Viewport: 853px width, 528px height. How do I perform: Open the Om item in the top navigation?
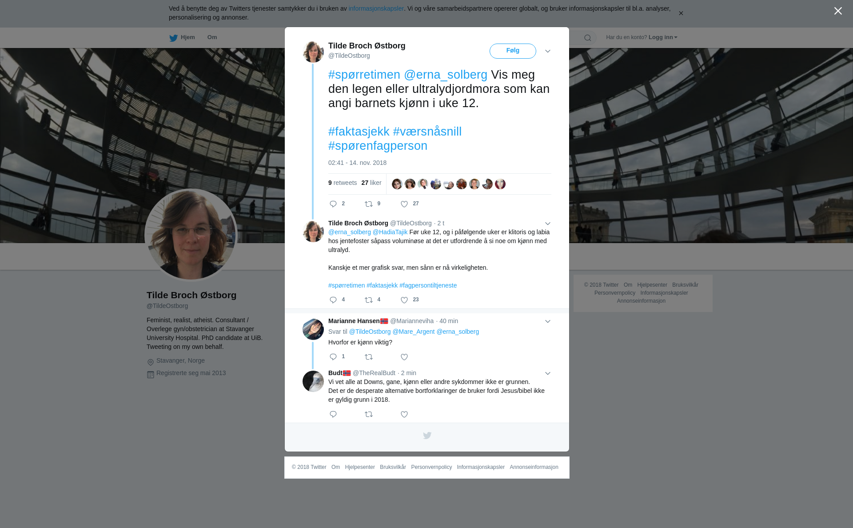pyautogui.click(x=212, y=37)
